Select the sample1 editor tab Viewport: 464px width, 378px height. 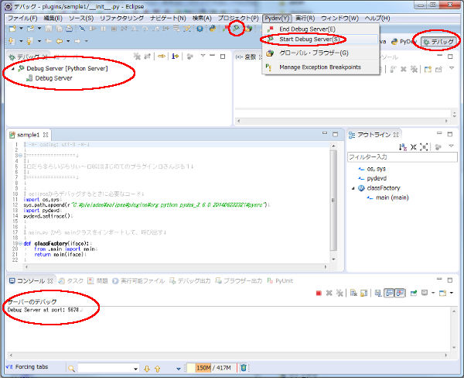(x=29, y=135)
